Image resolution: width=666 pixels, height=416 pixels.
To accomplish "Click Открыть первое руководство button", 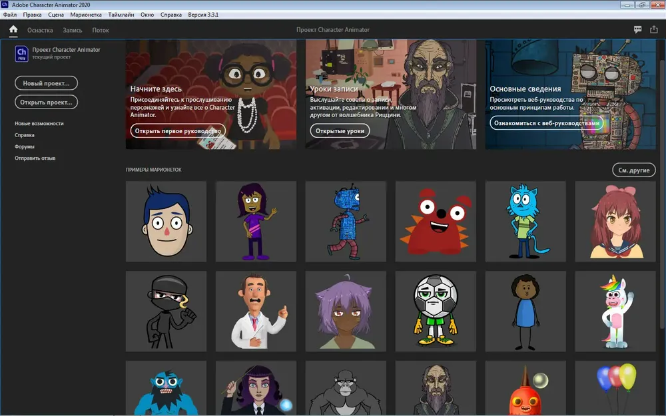I will point(178,130).
